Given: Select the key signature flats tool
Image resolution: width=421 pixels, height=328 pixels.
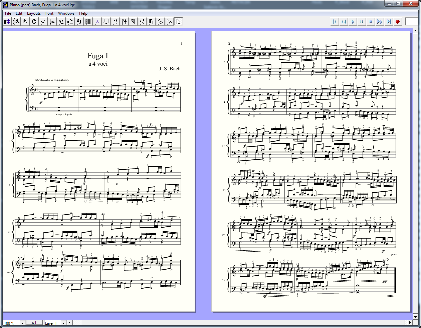Looking at the screenshot, I should point(25,22).
